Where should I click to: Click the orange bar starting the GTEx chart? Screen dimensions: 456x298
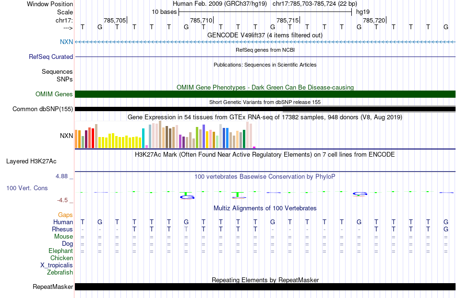[x=76, y=139]
